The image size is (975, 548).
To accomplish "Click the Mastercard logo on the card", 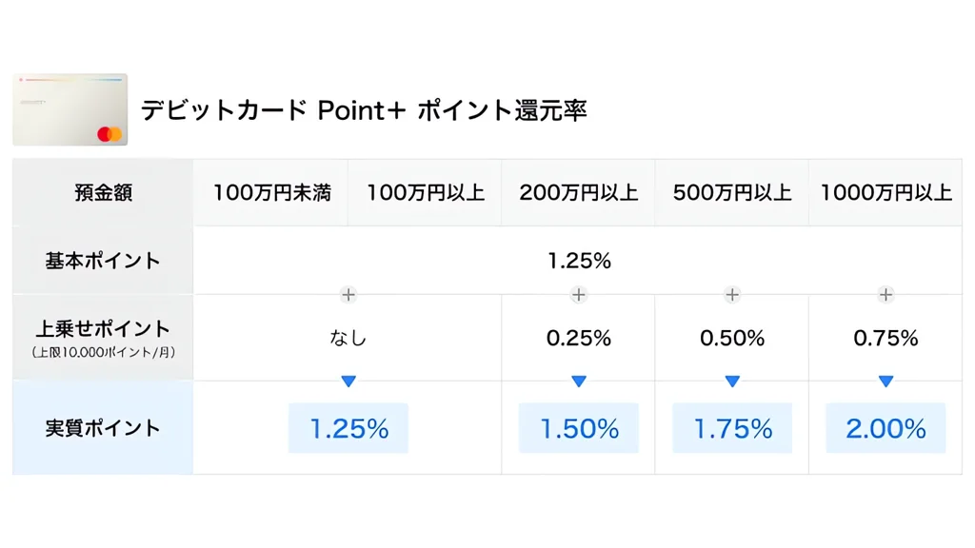I will [x=109, y=133].
